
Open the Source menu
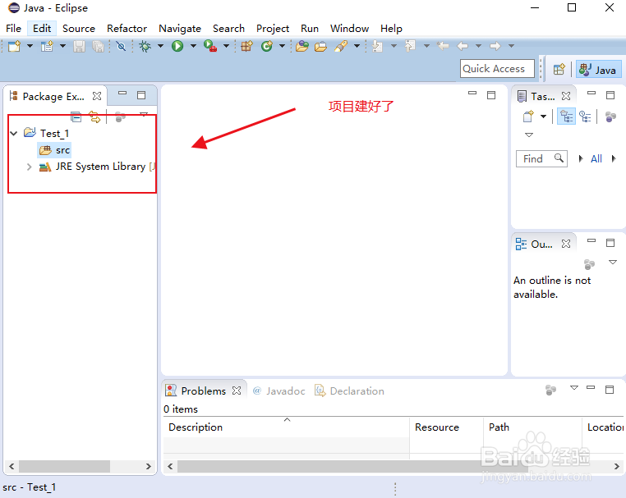pyautogui.click(x=79, y=29)
